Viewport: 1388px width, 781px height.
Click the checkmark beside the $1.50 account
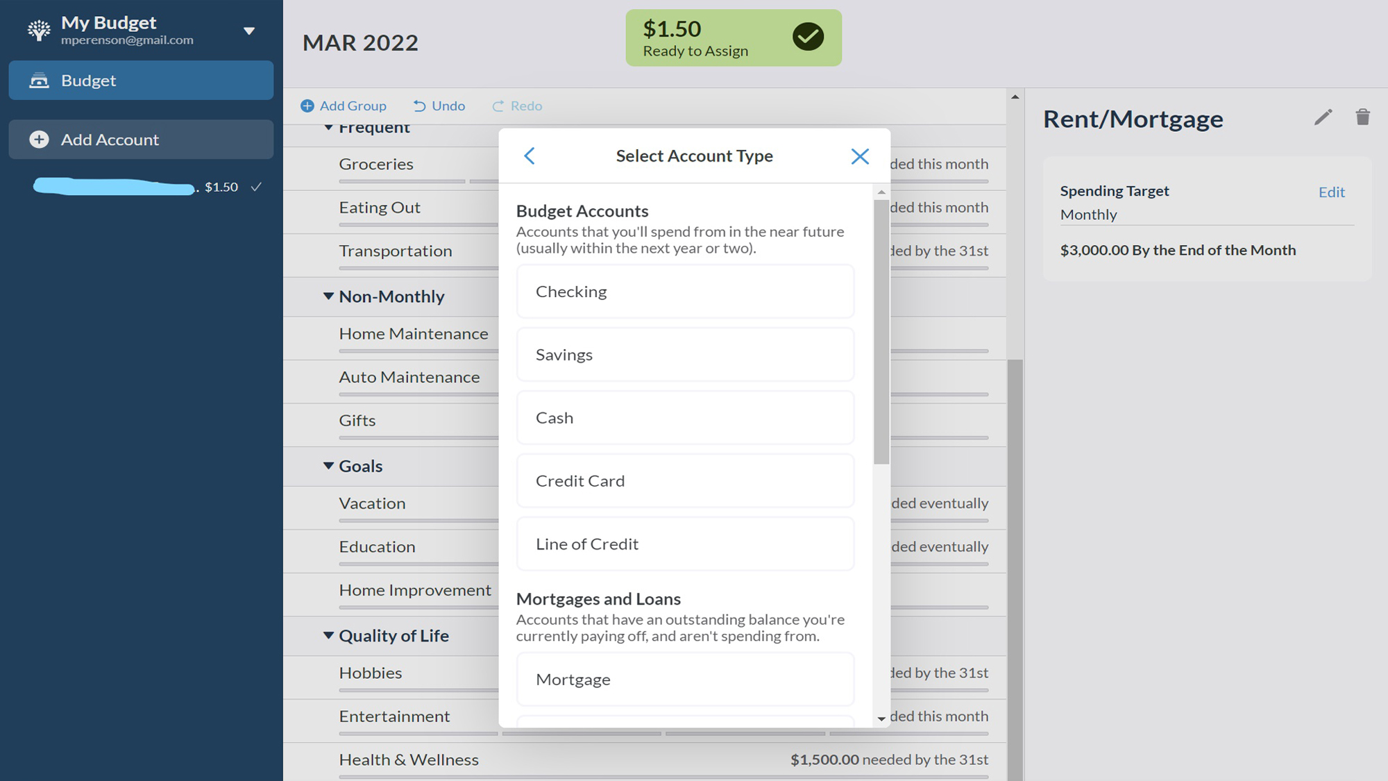pyautogui.click(x=256, y=187)
